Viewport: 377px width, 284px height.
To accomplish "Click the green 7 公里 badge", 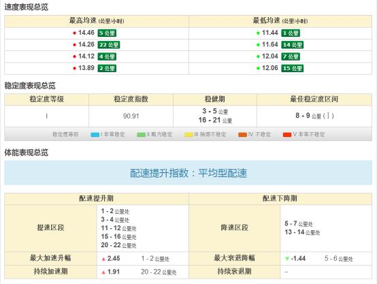I will point(291,57).
